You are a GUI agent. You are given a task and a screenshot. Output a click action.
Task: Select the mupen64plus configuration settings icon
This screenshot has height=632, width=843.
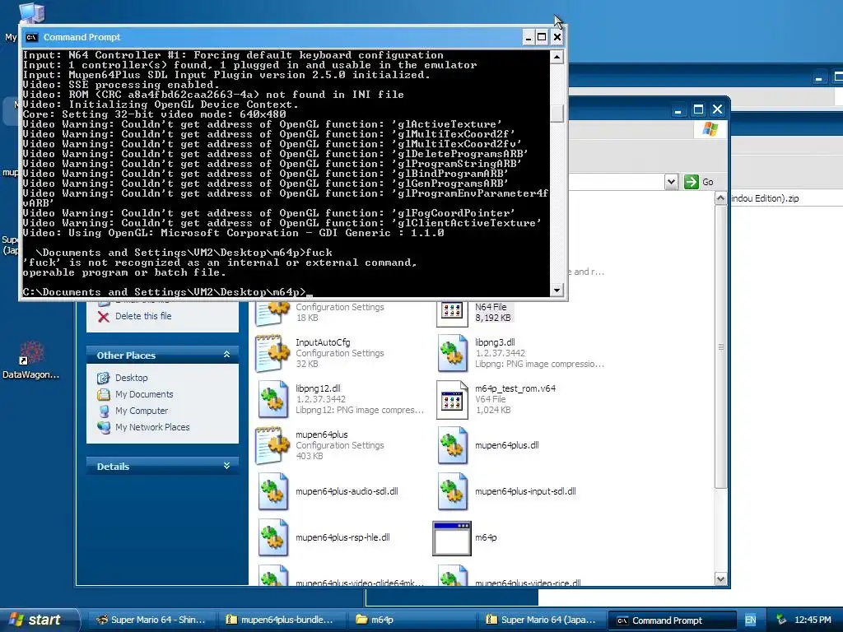click(272, 445)
